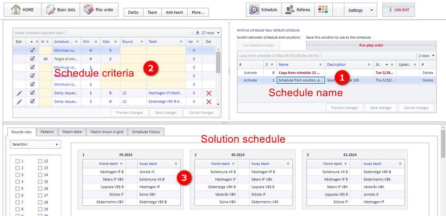Screen dimensions: 446x216
Task: Check round 12 in selection list
Action: coord(40,161)
